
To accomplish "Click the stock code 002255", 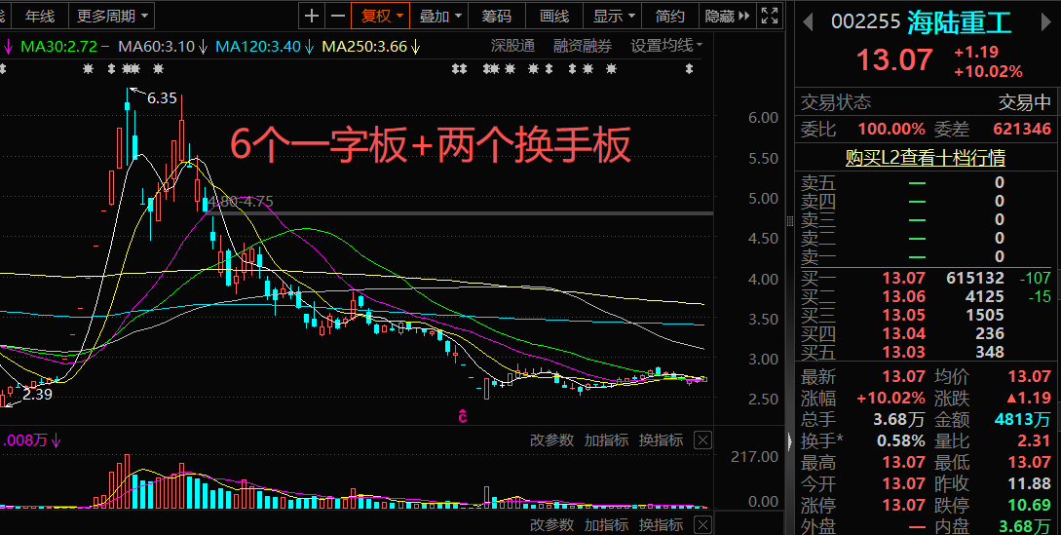I will coord(865,22).
